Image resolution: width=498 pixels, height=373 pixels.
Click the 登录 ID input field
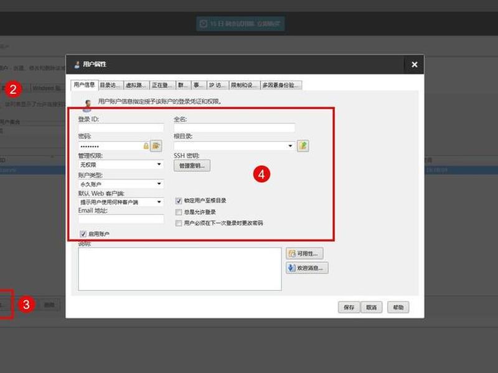click(121, 128)
